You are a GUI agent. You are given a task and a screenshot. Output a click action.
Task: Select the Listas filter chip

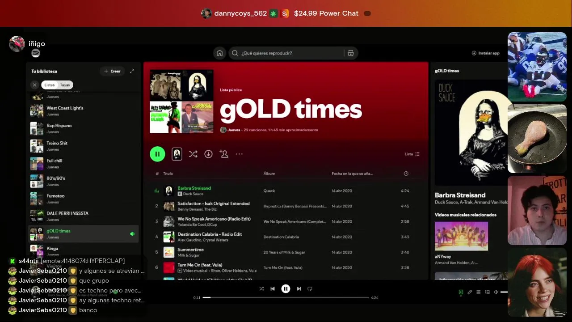click(50, 85)
